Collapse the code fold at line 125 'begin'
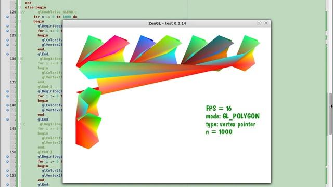The height and width of the screenshot is (187, 333). pos(19,35)
